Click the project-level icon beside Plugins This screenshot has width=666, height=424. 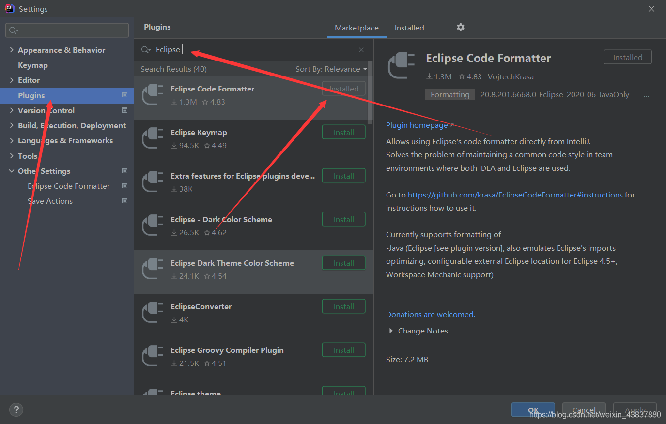tap(124, 95)
